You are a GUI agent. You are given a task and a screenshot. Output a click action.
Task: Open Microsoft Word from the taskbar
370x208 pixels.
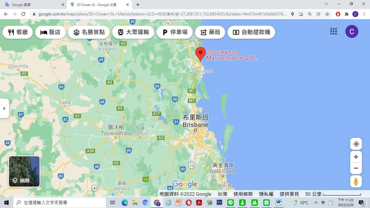click(x=278, y=203)
